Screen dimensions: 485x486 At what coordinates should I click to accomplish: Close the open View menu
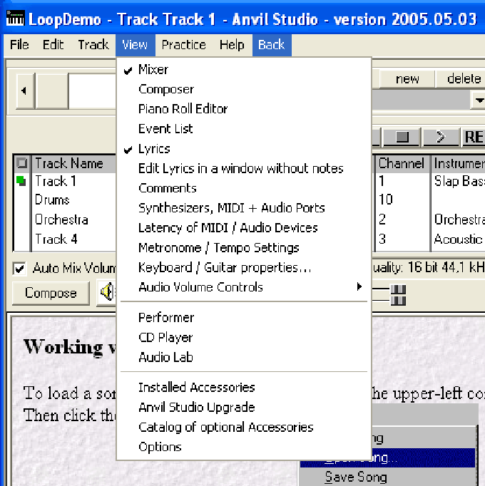coord(135,45)
